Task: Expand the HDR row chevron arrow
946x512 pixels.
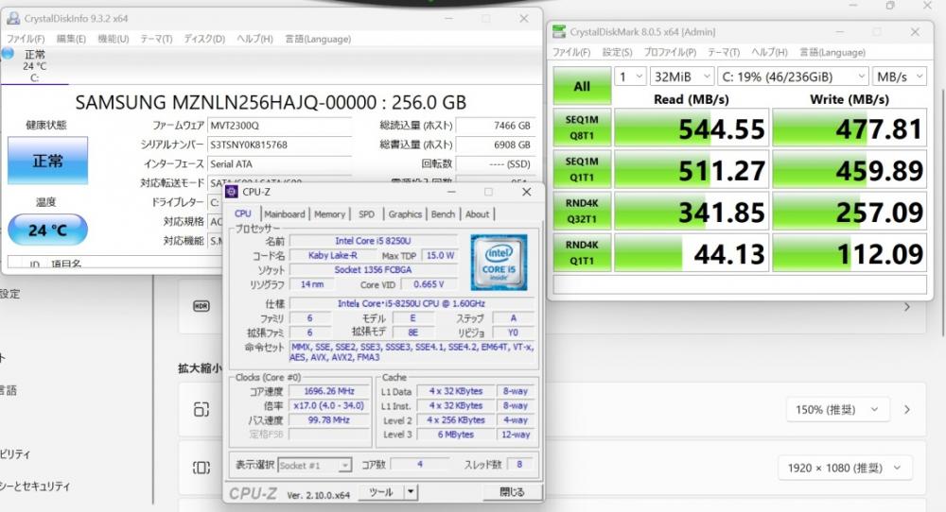Action: [907, 307]
